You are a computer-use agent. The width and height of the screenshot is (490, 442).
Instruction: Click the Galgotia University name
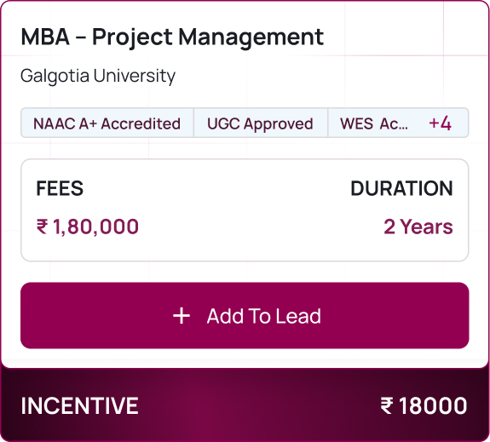(x=98, y=76)
